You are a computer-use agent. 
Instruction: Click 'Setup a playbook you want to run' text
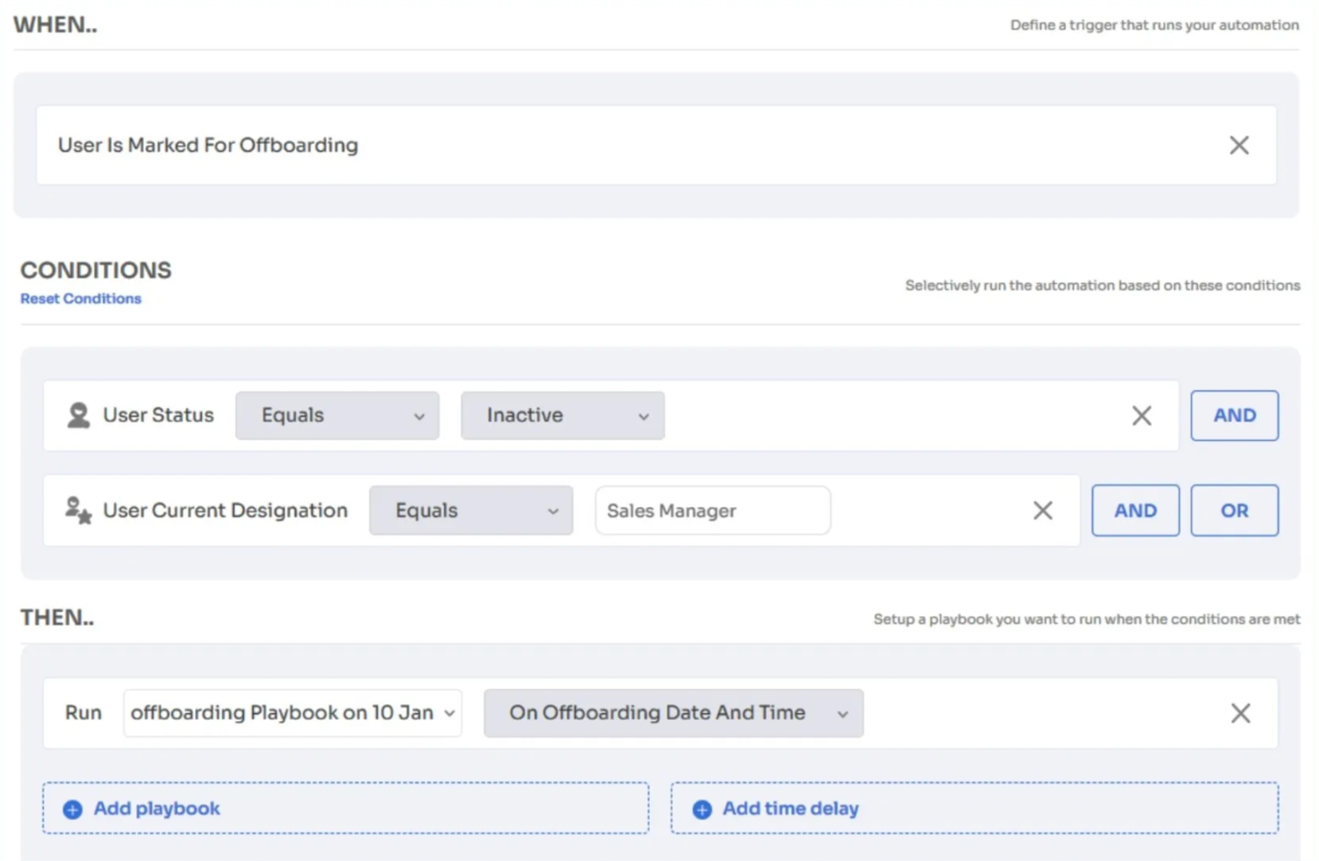coord(1087,619)
